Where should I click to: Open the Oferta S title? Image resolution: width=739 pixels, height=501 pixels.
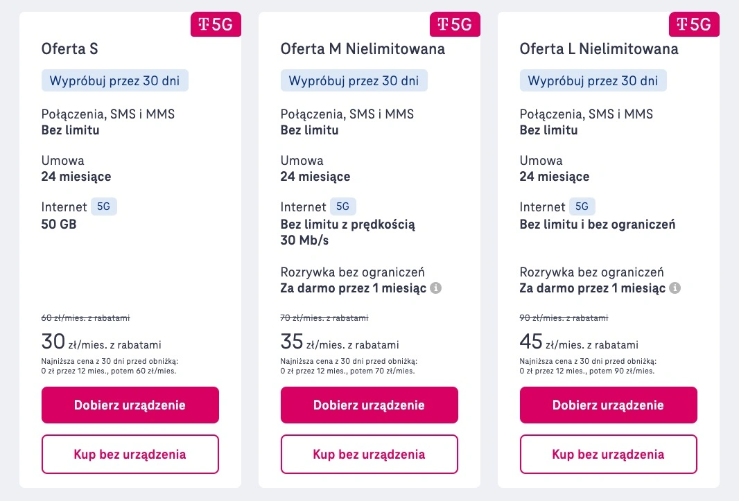point(70,49)
